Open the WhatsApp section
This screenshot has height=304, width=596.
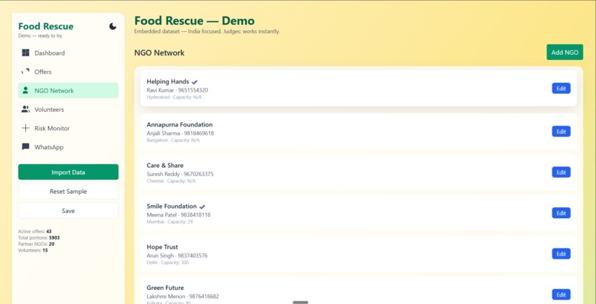point(68,146)
